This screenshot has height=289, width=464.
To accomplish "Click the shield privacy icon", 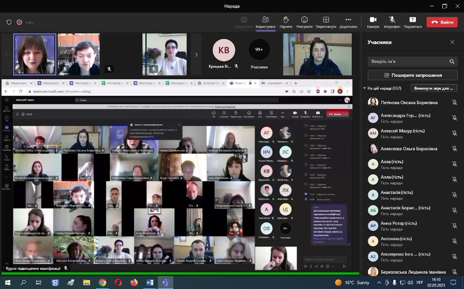I will click(9, 22).
